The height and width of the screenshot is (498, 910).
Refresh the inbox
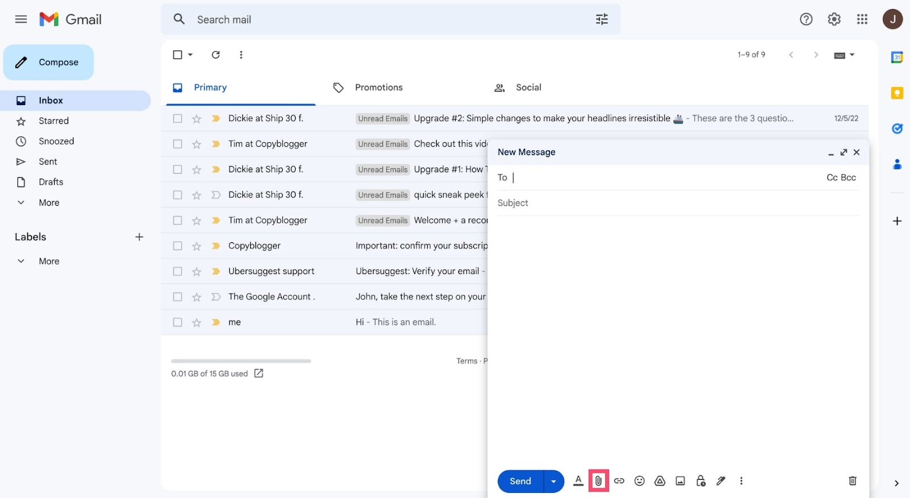pos(216,55)
